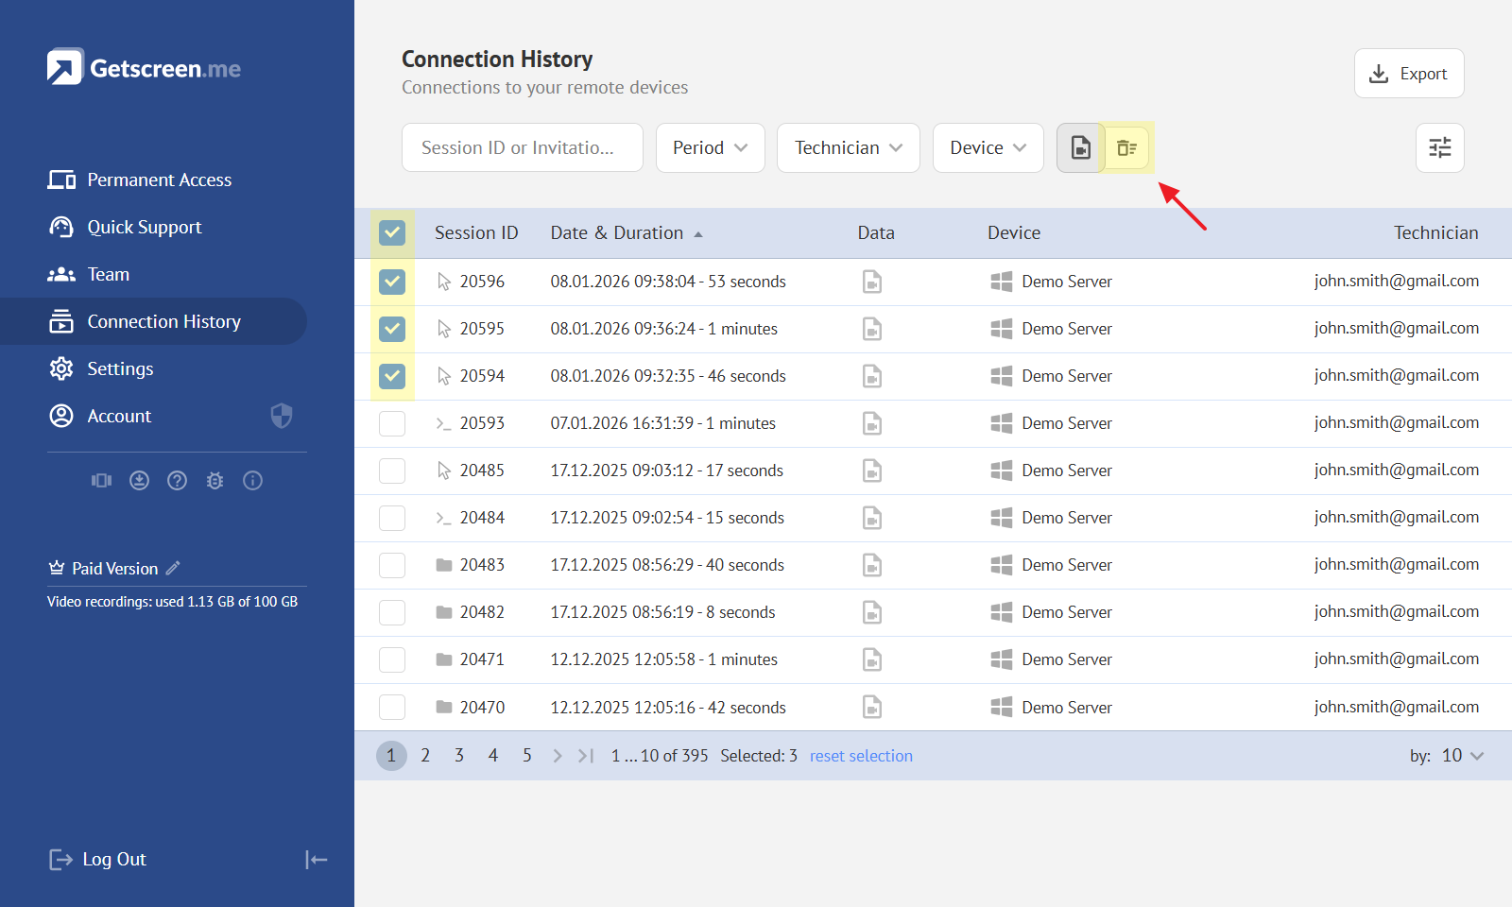Click the Account security shield icon
1512x907 pixels.
pyautogui.click(x=281, y=416)
